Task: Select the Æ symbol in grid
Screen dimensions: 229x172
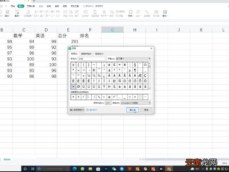Action: click(140, 76)
